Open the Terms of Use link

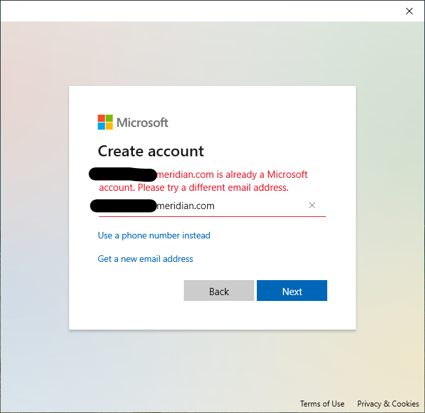pos(322,404)
